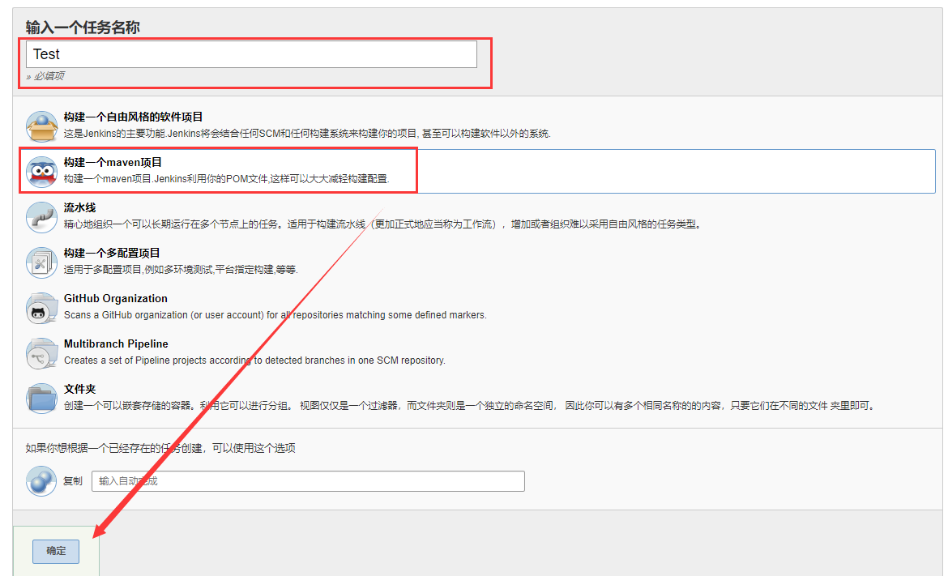Choose the multi-configuration project icon
Viewport: 948px width, 576px height.
(x=41, y=262)
